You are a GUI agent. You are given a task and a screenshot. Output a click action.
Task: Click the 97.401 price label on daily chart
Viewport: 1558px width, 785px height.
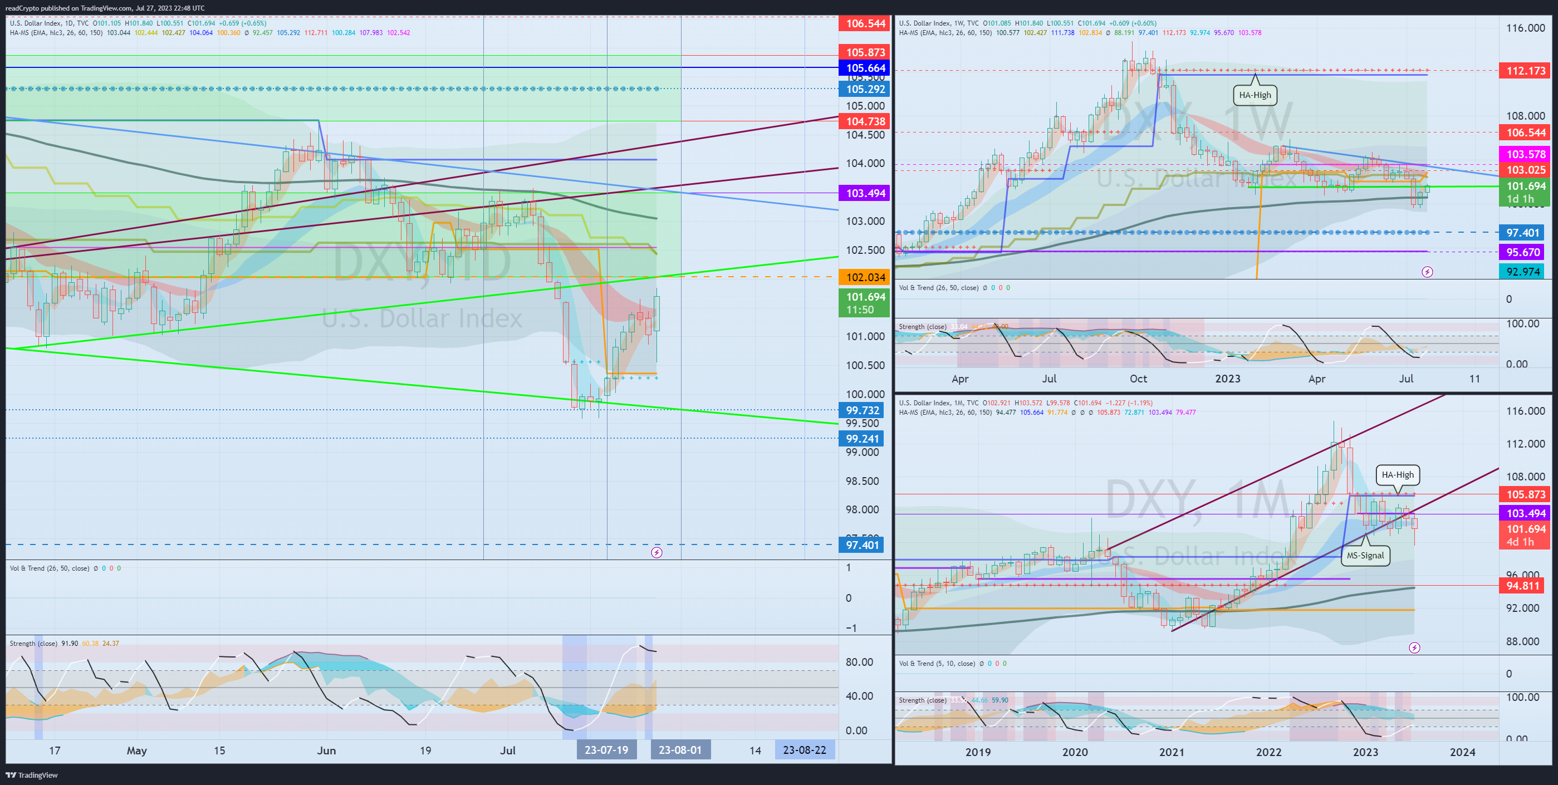(861, 545)
